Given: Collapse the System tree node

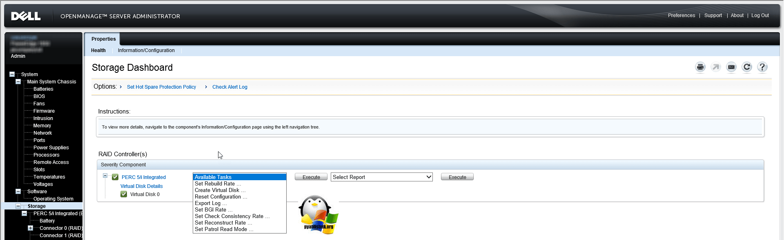Looking at the screenshot, I should pyautogui.click(x=12, y=74).
